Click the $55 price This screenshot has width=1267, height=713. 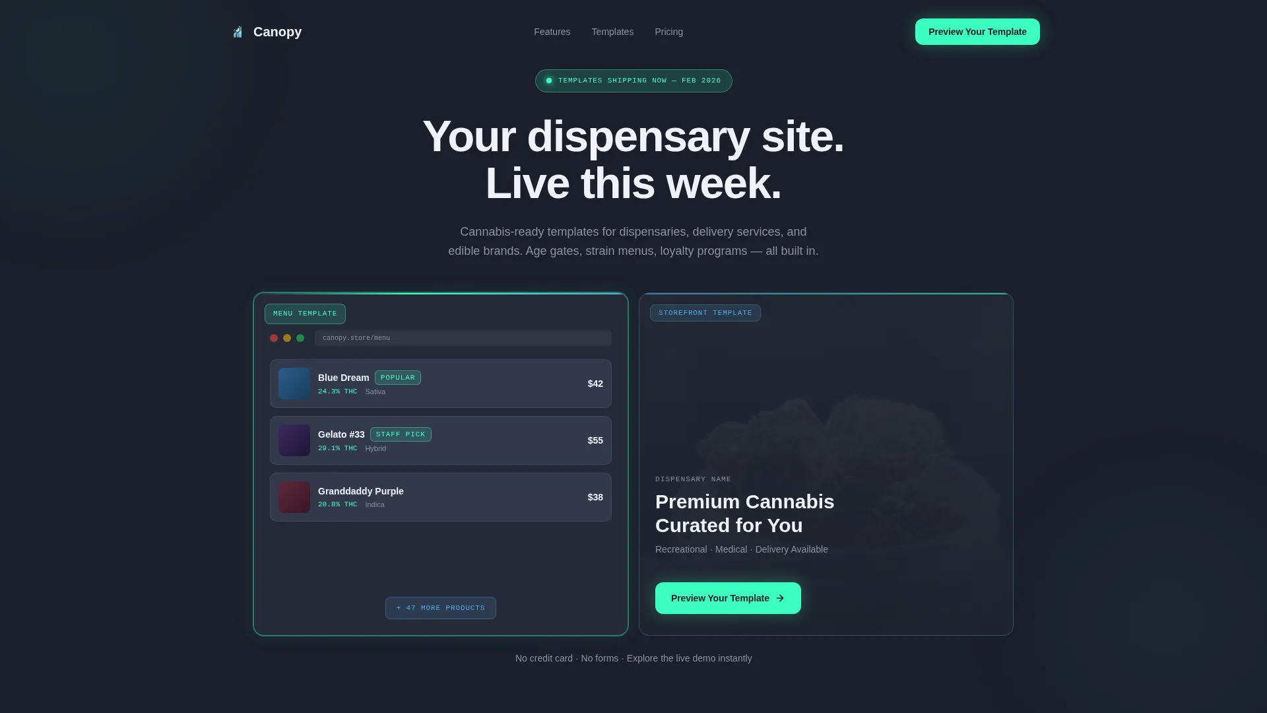tap(595, 440)
